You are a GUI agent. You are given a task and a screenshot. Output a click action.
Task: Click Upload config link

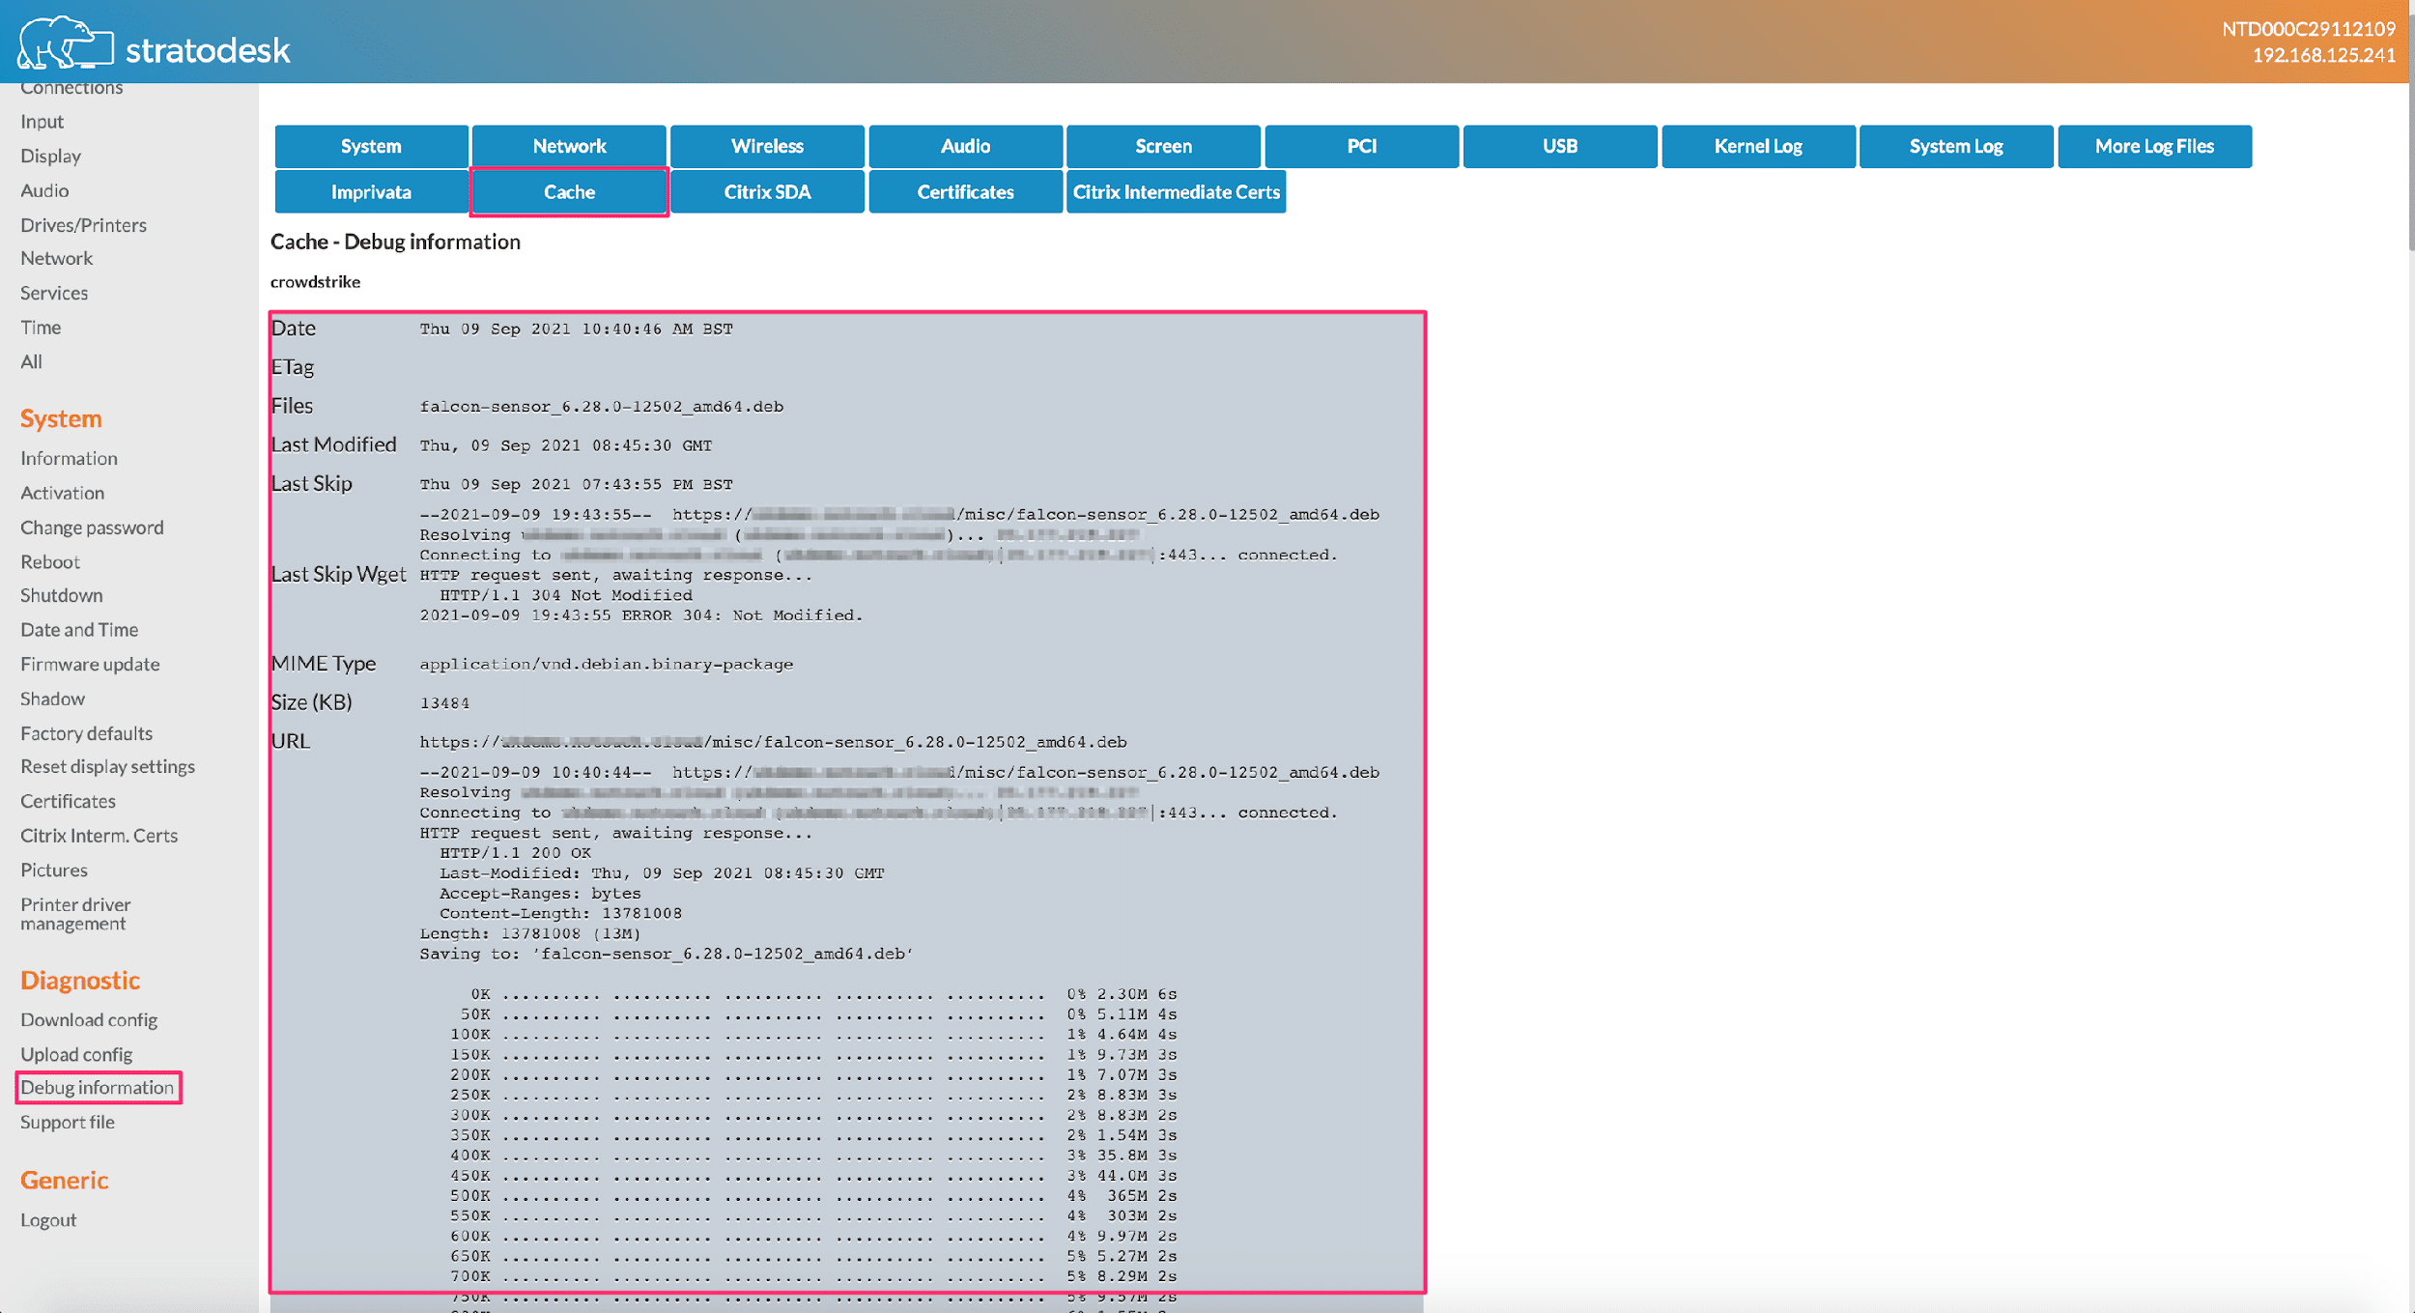76,1054
